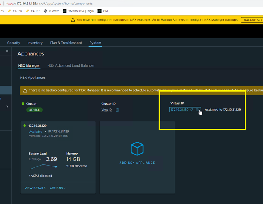Click the '4 vCPU allocated' text

(40, 176)
